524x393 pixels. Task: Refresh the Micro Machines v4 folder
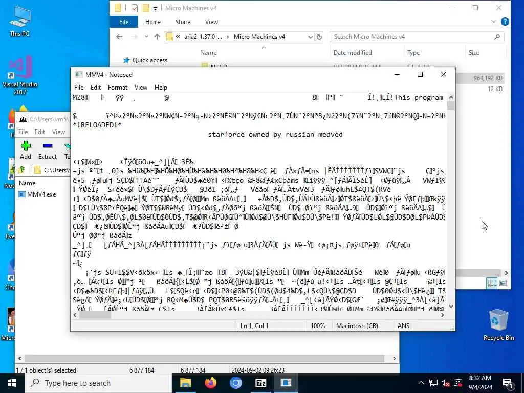[x=319, y=37]
